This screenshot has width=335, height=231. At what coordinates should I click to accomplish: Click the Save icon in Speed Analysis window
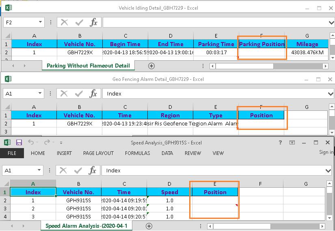[19, 142]
